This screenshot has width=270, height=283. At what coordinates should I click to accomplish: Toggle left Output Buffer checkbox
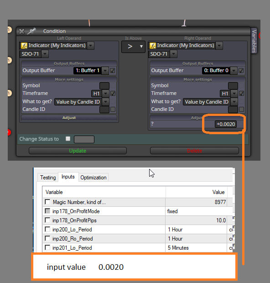tap(113, 71)
